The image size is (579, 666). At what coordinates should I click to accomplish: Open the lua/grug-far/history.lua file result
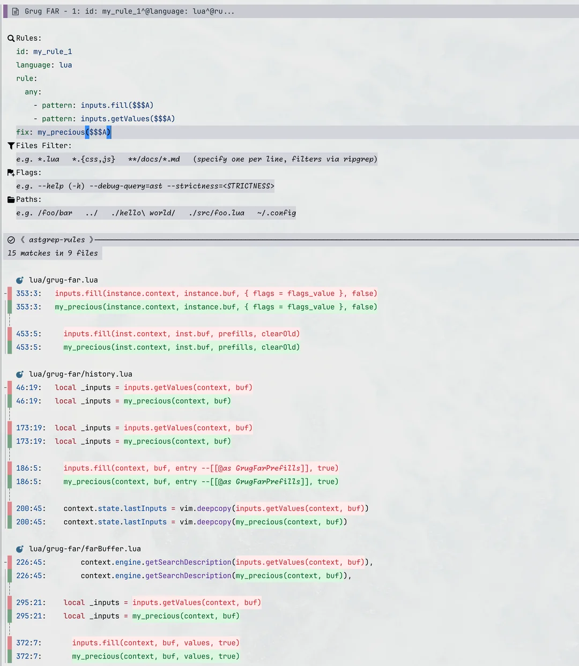point(80,375)
